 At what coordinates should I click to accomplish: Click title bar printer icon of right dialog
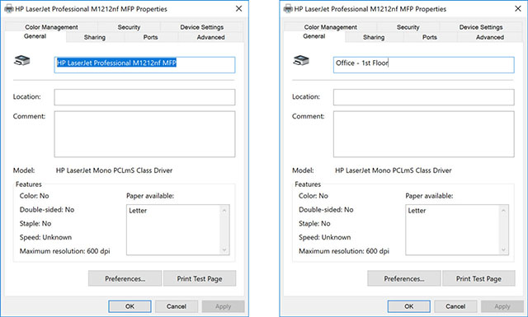coord(288,9)
